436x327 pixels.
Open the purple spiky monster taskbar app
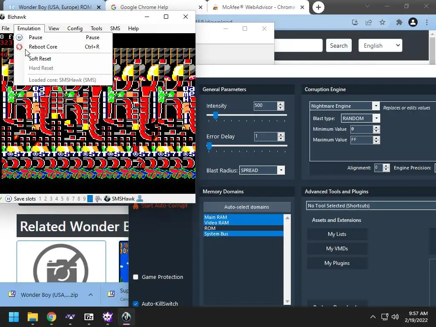108,317
